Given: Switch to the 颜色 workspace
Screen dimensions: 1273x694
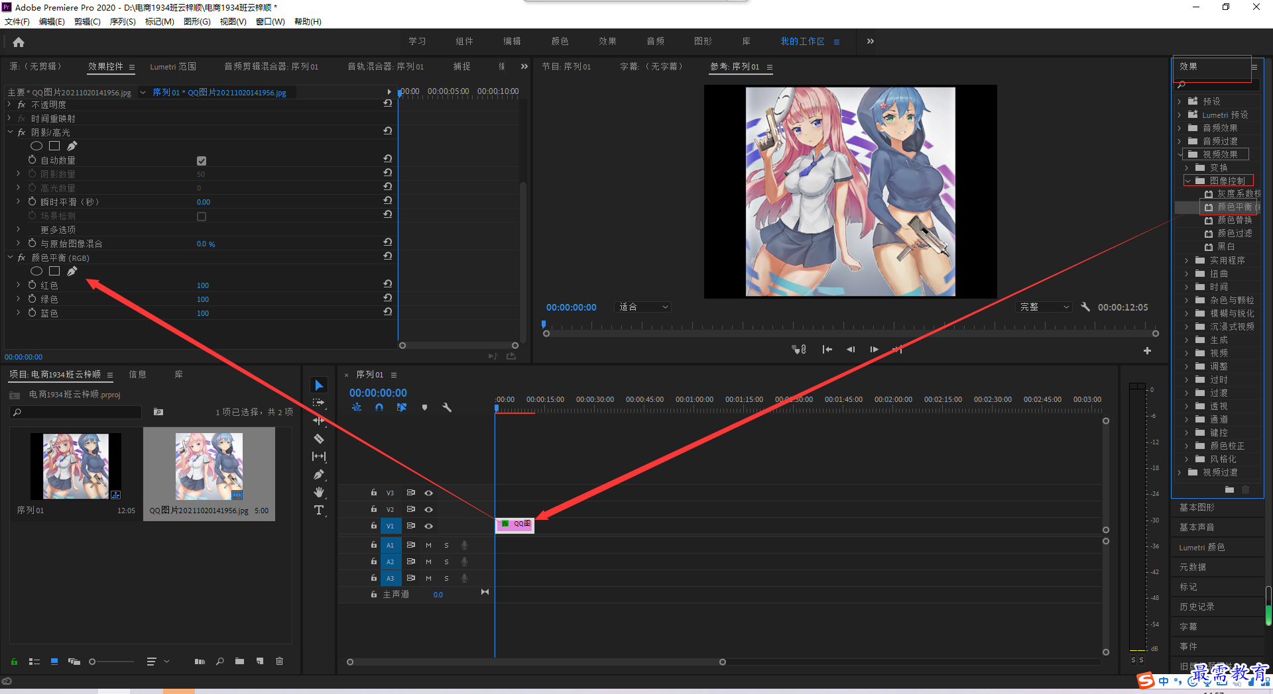Looking at the screenshot, I should (x=560, y=41).
